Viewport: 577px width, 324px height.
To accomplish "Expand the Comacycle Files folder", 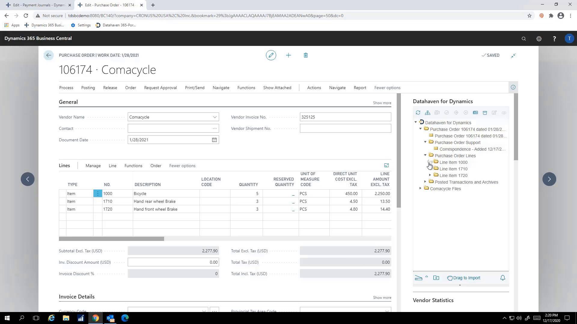I will coord(420,188).
